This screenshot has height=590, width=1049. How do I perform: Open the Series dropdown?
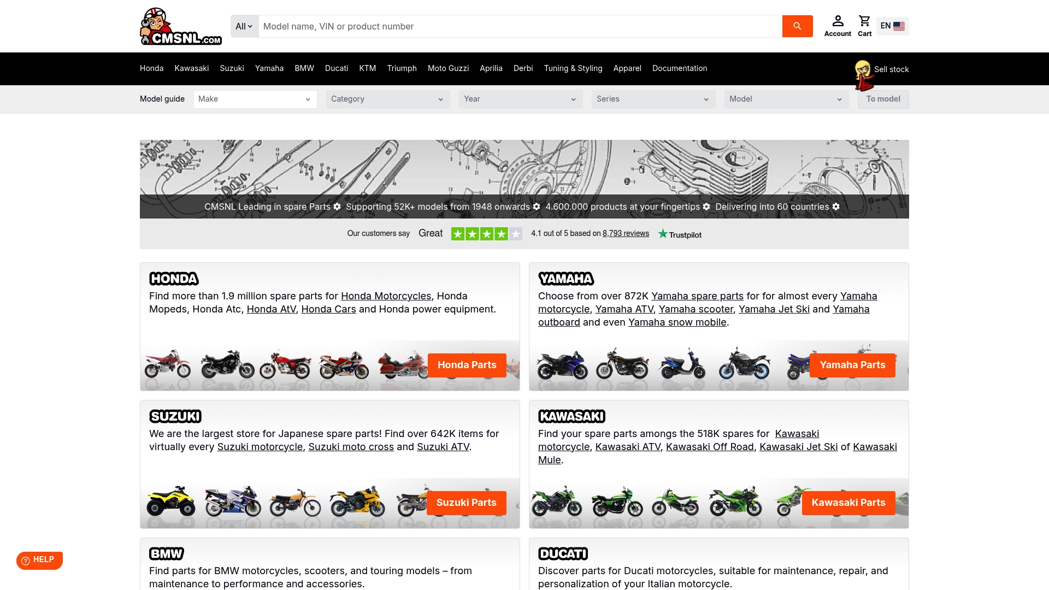coord(653,99)
